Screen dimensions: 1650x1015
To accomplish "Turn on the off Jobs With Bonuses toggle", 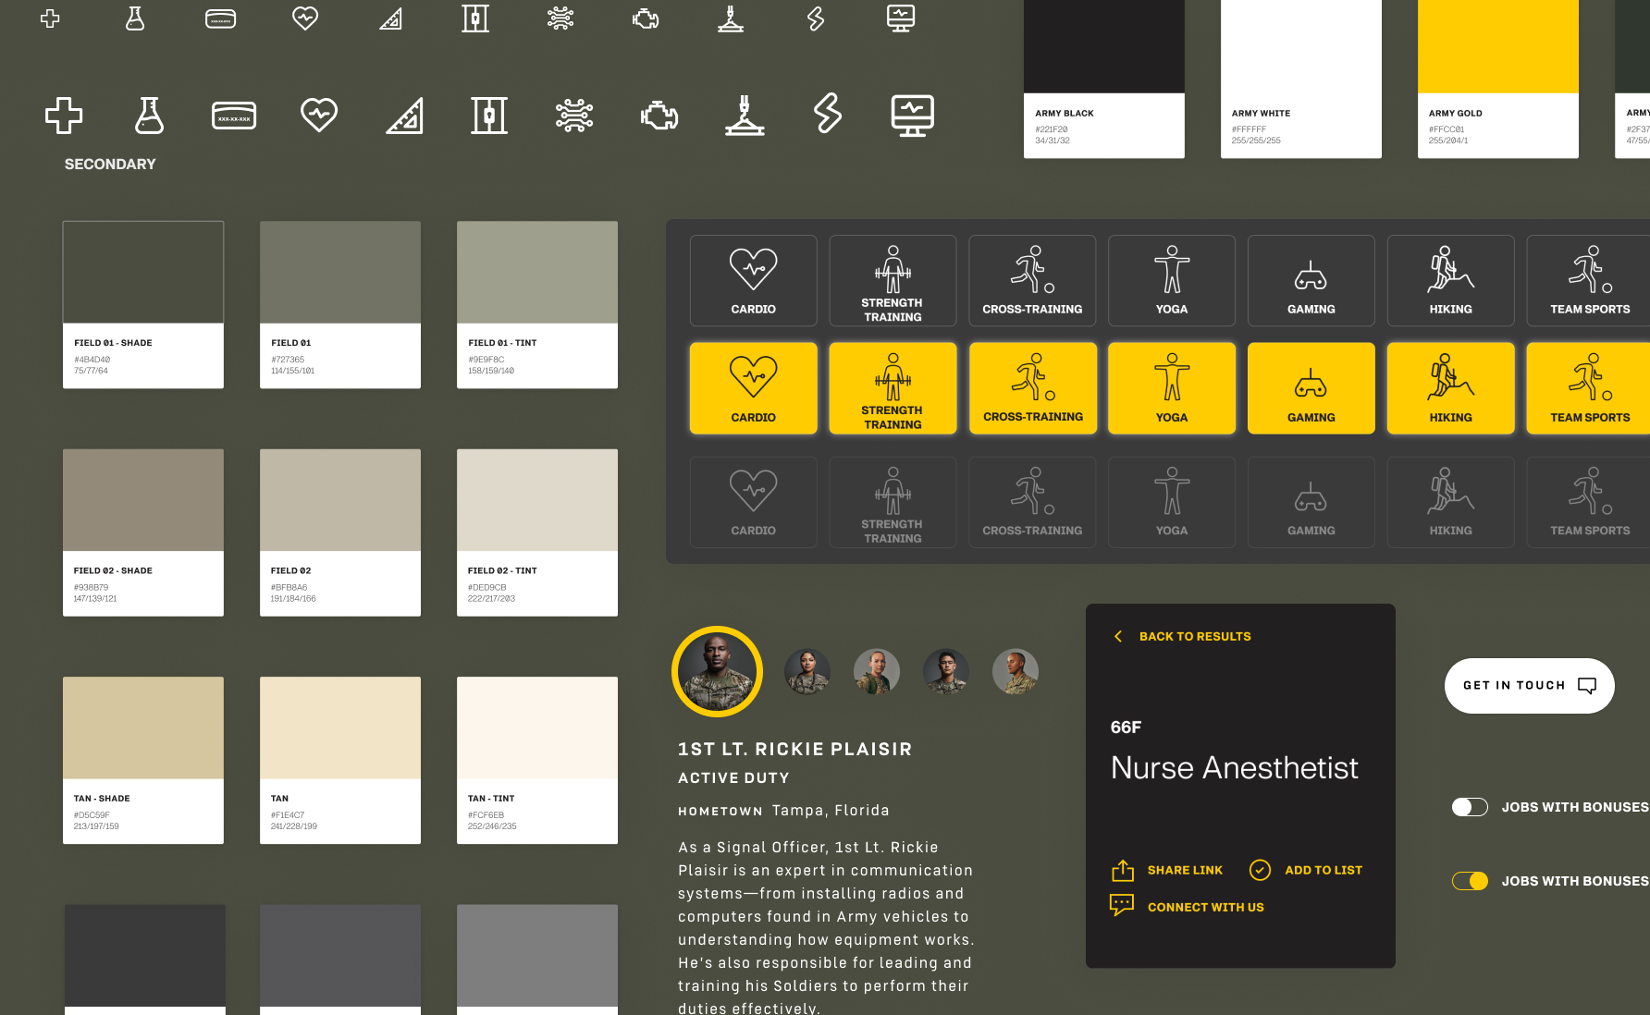I will click(1470, 807).
